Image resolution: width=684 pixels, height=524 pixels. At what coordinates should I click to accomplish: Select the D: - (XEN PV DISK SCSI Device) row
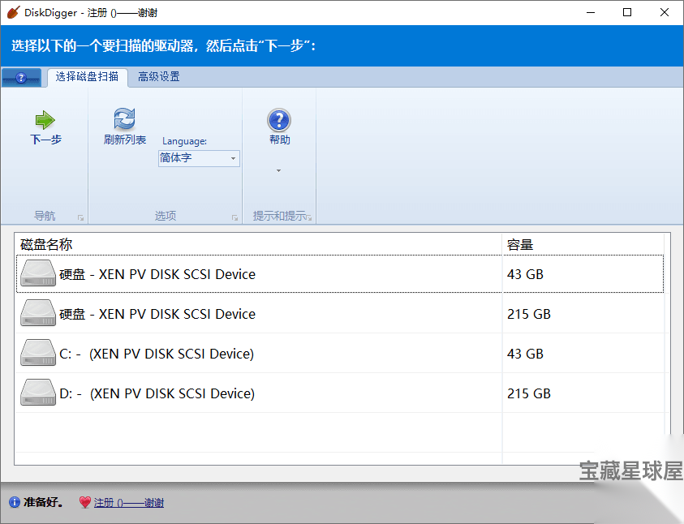(340, 393)
